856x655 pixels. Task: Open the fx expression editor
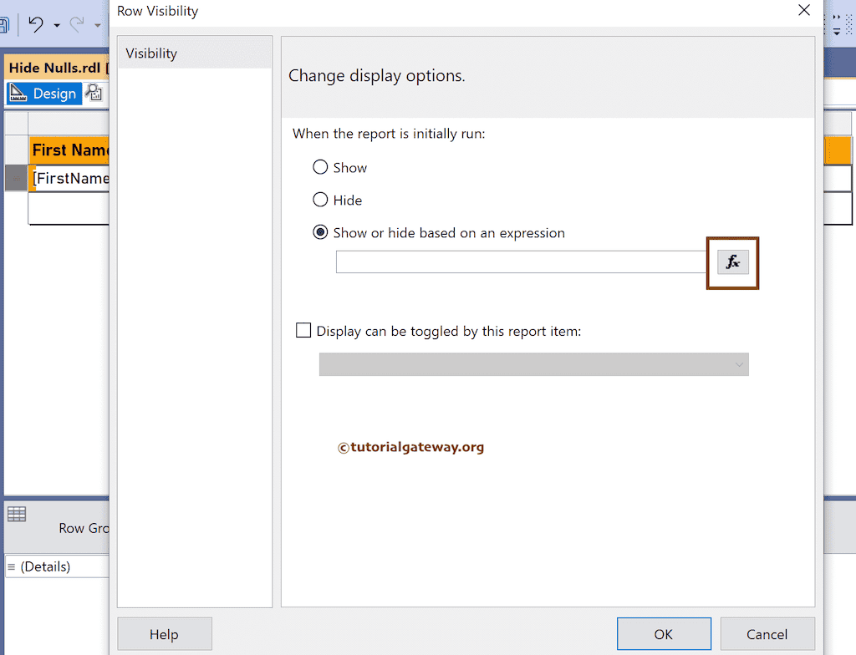732,261
